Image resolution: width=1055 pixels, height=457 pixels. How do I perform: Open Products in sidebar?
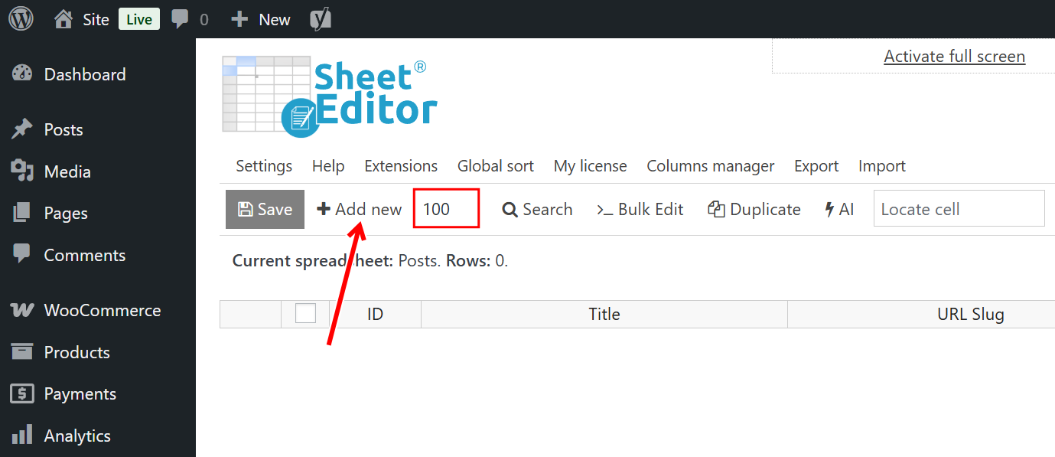77,352
